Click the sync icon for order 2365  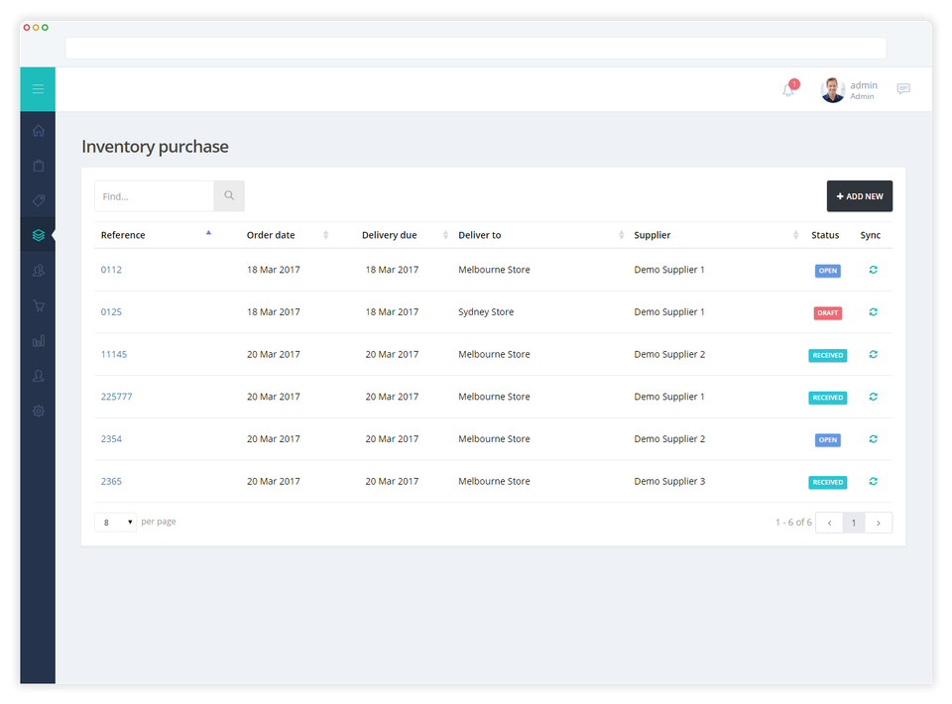click(x=873, y=482)
